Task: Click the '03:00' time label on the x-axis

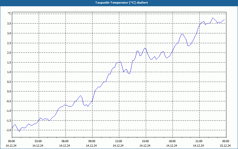Action: tap(39, 141)
